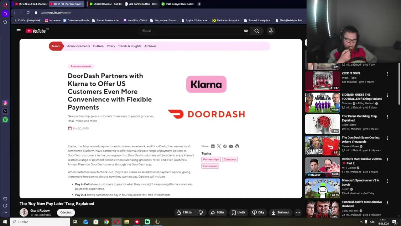Play SIDEMEN GUESS THE FOOTBALLER thumbnail
Image resolution: width=401 pixels, height=226 pixels.
coord(322,102)
